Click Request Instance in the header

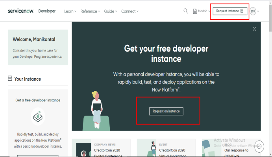pyautogui.click(x=230, y=11)
